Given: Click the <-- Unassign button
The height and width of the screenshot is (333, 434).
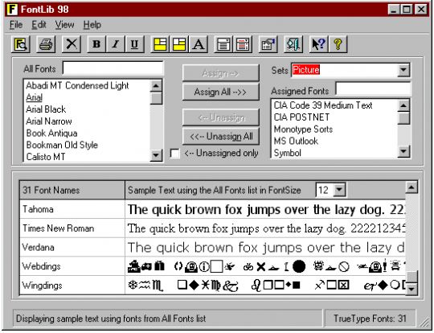Looking at the screenshot, I should pos(220,117).
